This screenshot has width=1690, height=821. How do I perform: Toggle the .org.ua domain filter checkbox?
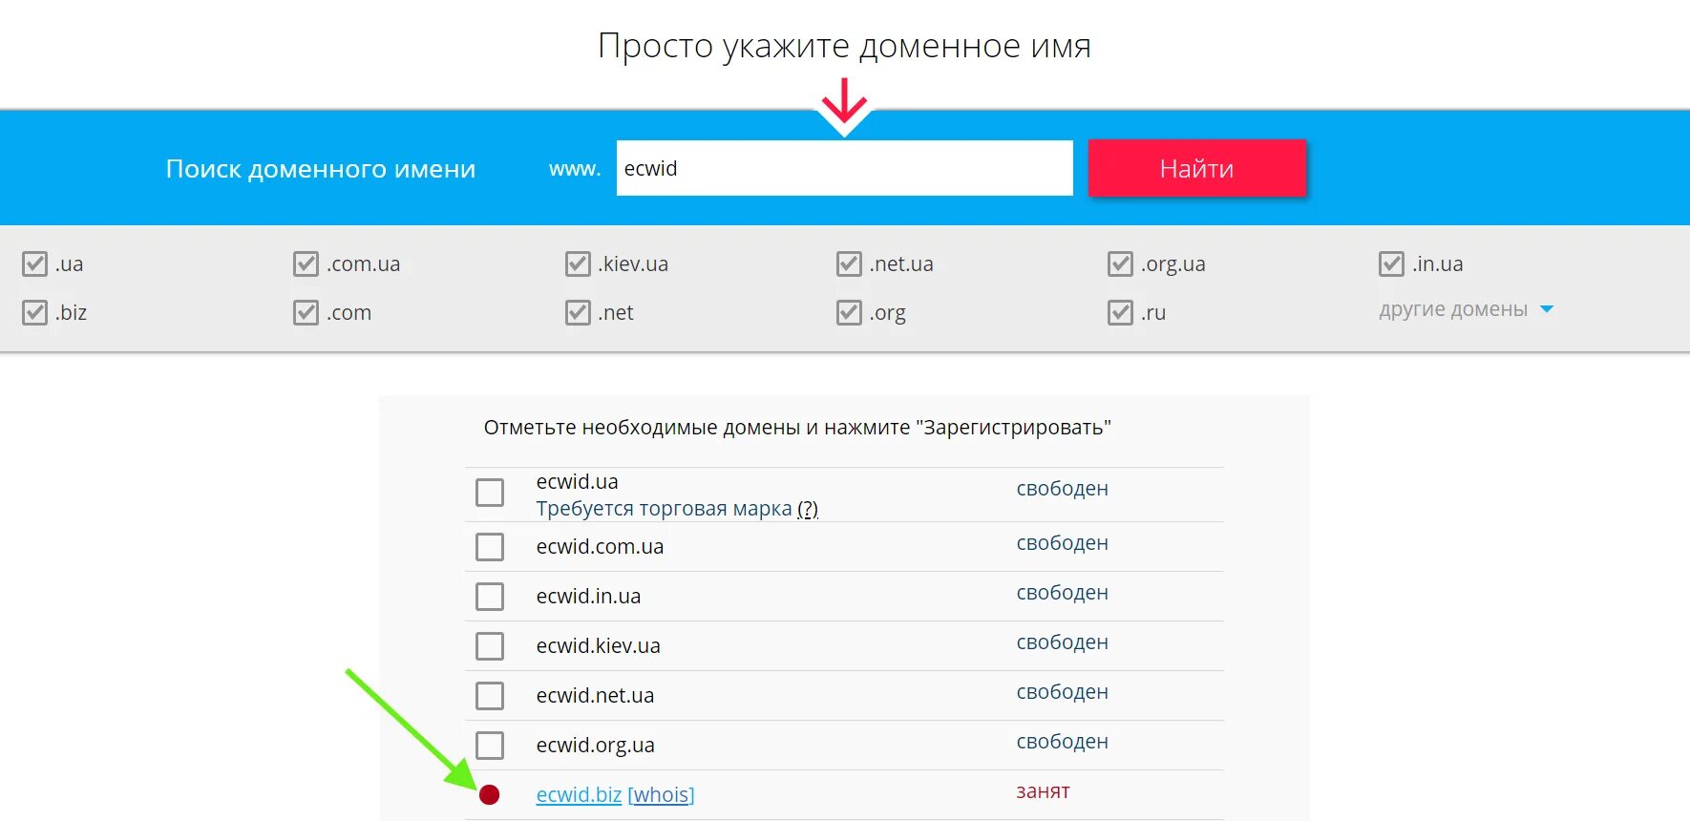pyautogui.click(x=1120, y=264)
